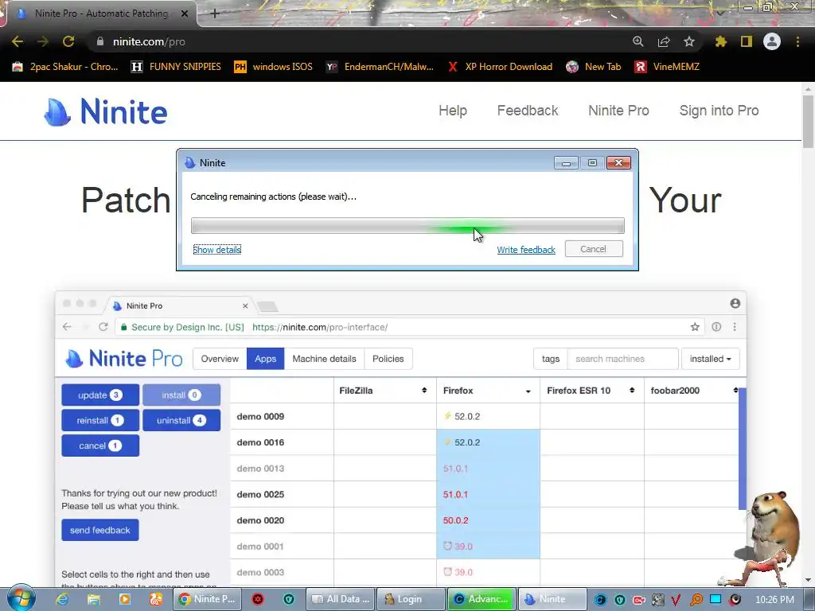Image resolution: width=815 pixels, height=611 pixels.
Task: Open the Chrome three-dot menu
Action: [x=797, y=41]
